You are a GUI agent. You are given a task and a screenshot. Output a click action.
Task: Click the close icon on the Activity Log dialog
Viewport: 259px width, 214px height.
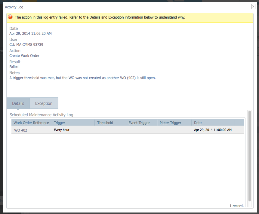pyautogui.click(x=253, y=6)
